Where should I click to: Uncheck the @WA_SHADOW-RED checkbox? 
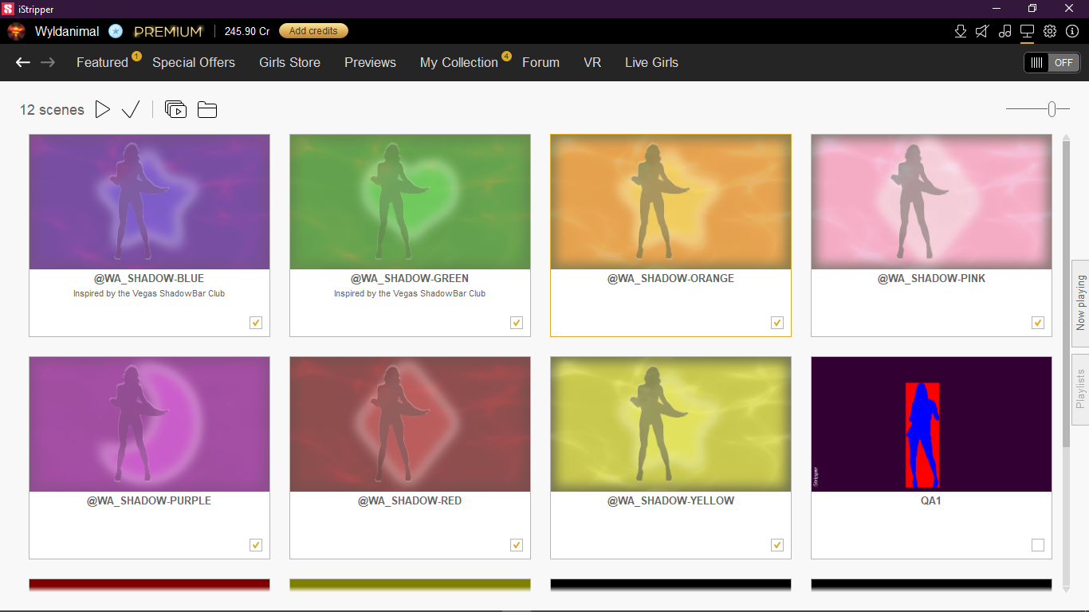pos(517,545)
